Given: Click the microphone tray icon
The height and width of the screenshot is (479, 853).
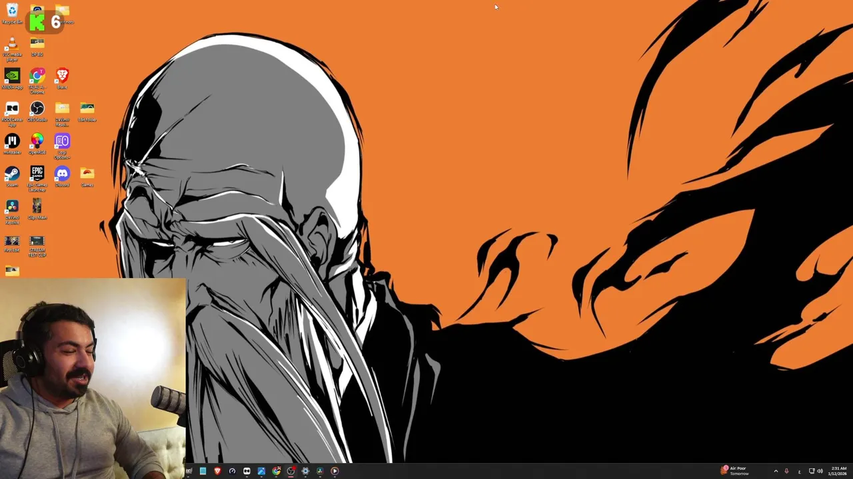Looking at the screenshot, I should pos(786,471).
